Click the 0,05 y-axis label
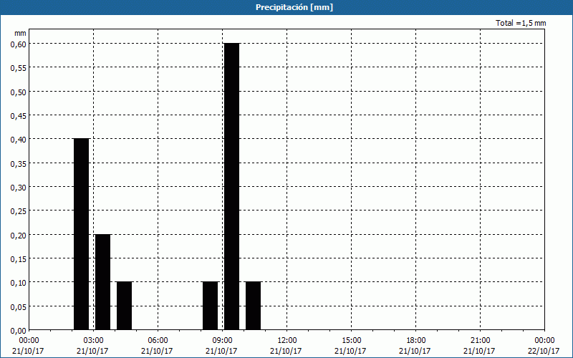The width and height of the screenshot is (573, 358). [19, 306]
